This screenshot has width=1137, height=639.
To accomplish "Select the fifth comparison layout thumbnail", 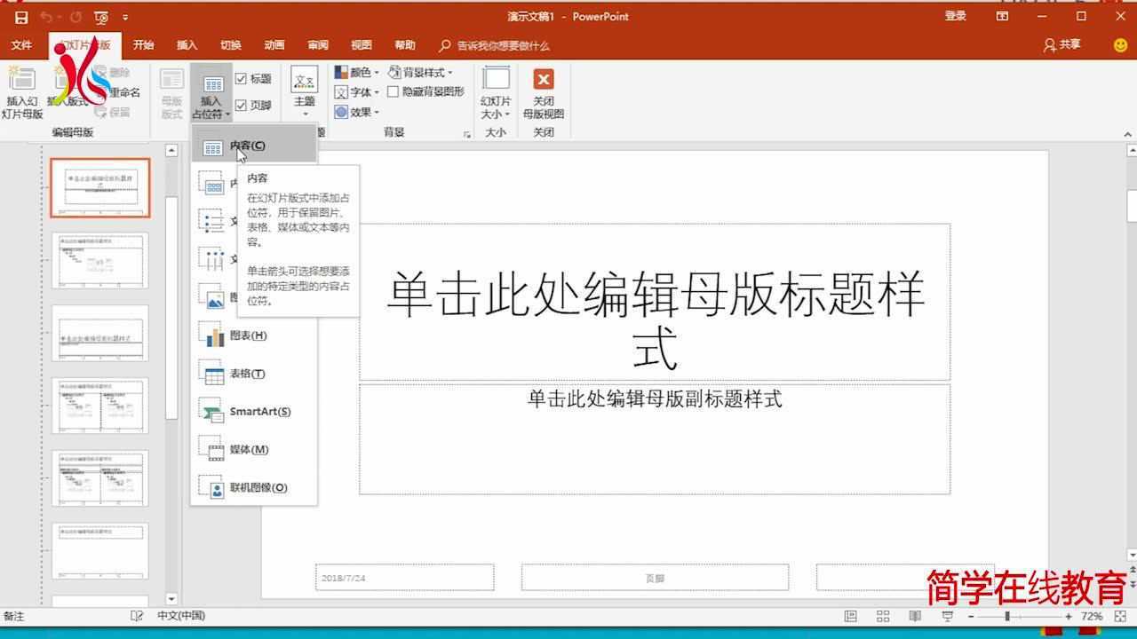I will pos(100,478).
